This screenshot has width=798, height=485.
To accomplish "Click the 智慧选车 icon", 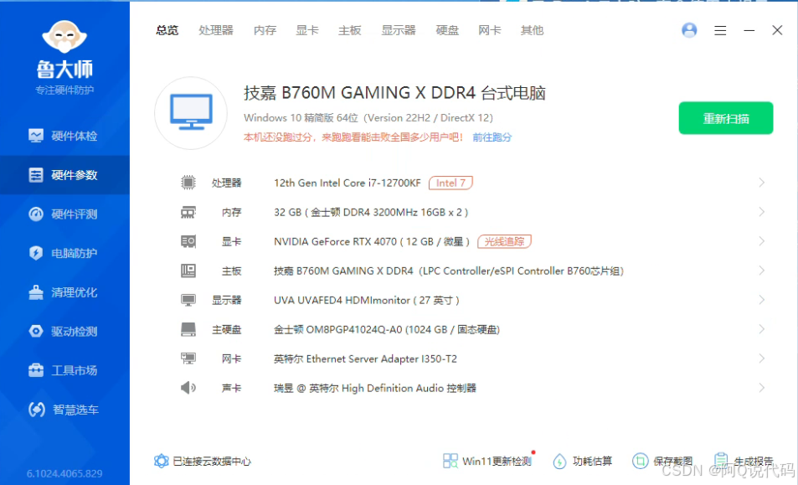I will point(37,410).
